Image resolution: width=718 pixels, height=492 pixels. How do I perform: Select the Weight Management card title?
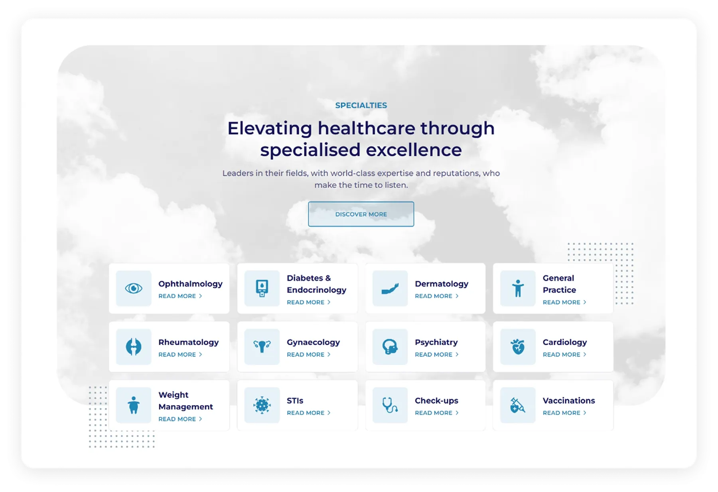[185, 401]
